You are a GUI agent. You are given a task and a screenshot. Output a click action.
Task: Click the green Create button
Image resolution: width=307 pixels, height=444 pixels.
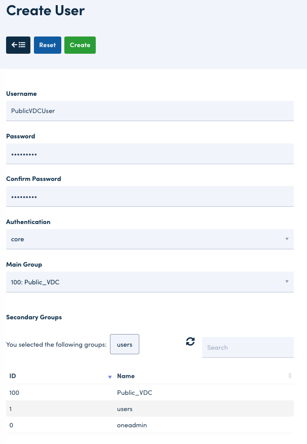pyautogui.click(x=80, y=45)
